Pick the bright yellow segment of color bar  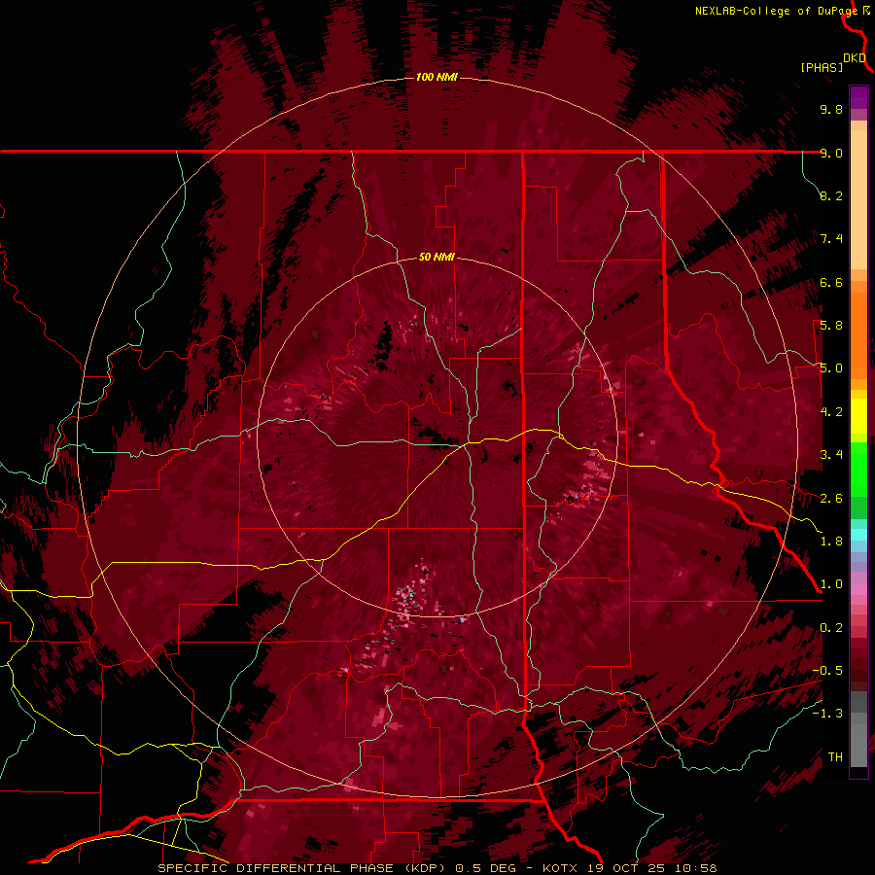coord(858,416)
